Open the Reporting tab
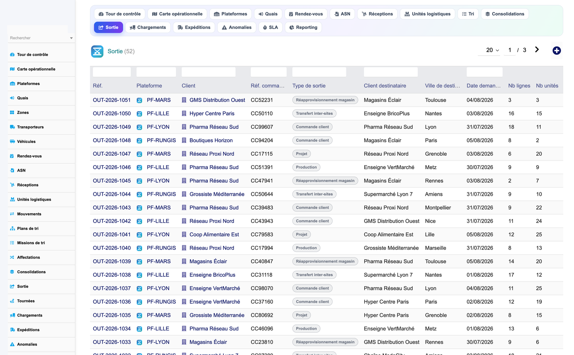574x355 pixels. (x=303, y=27)
